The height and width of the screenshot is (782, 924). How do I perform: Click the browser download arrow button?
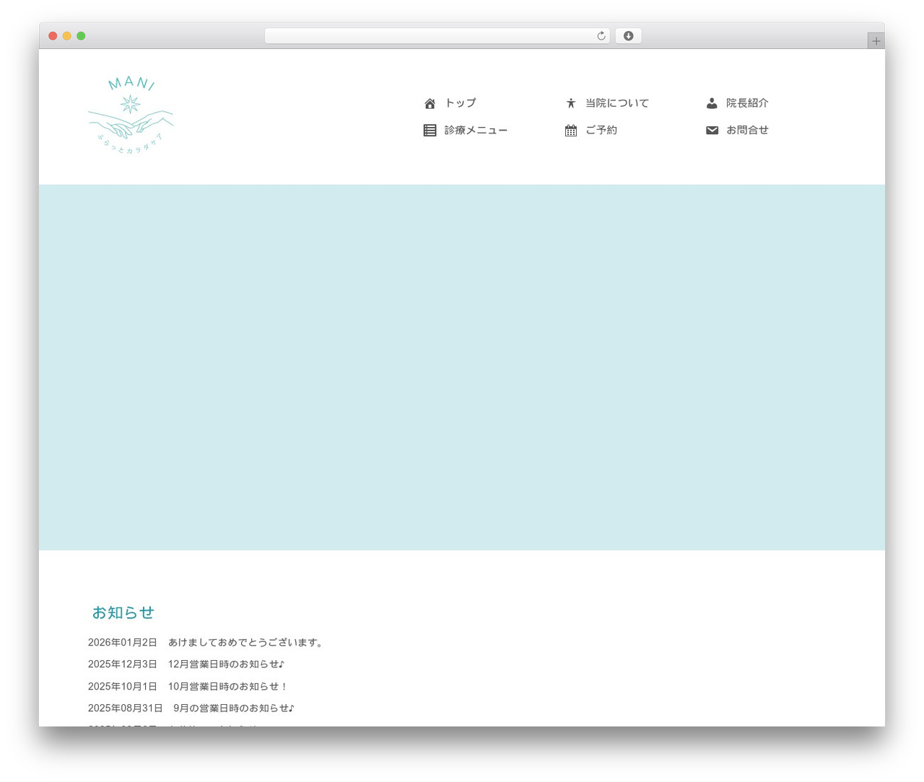(628, 36)
